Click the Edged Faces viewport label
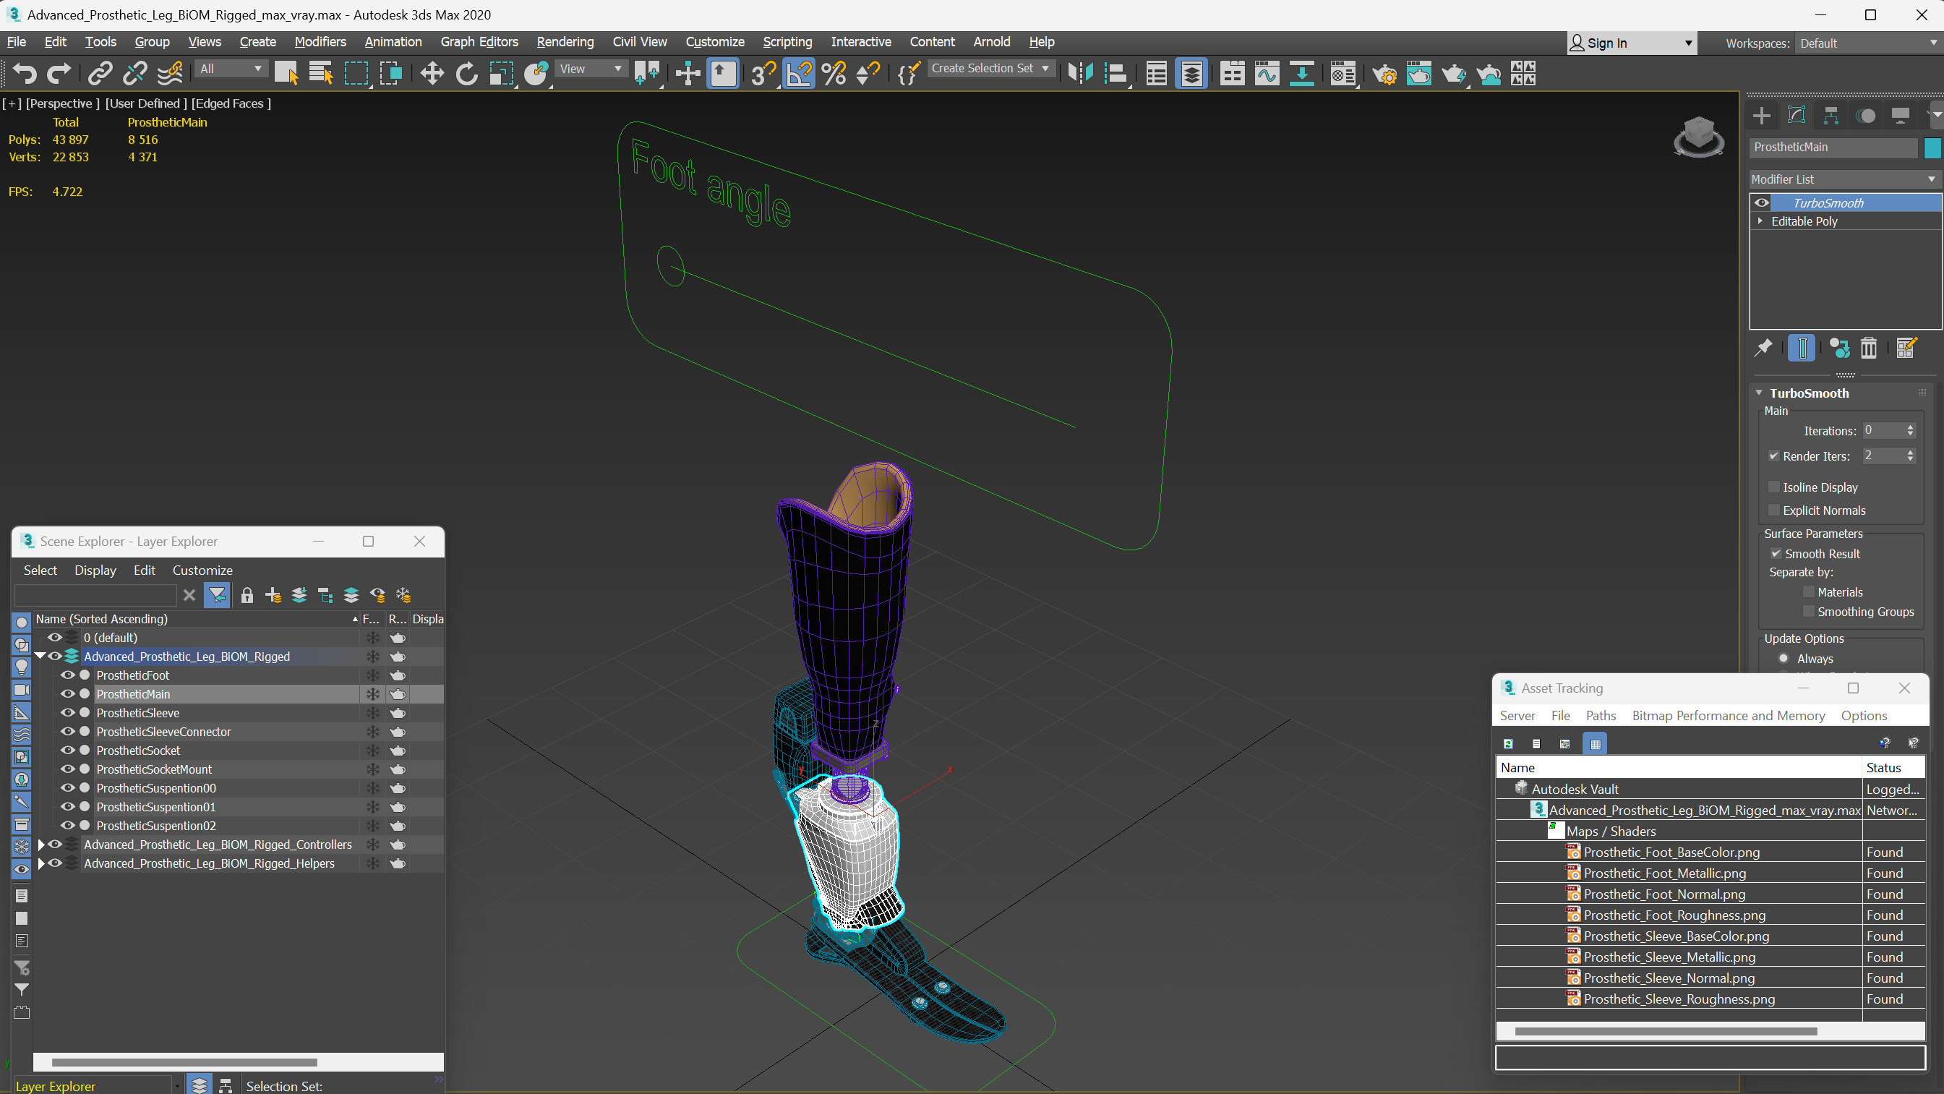The image size is (1944, 1094). point(231,103)
